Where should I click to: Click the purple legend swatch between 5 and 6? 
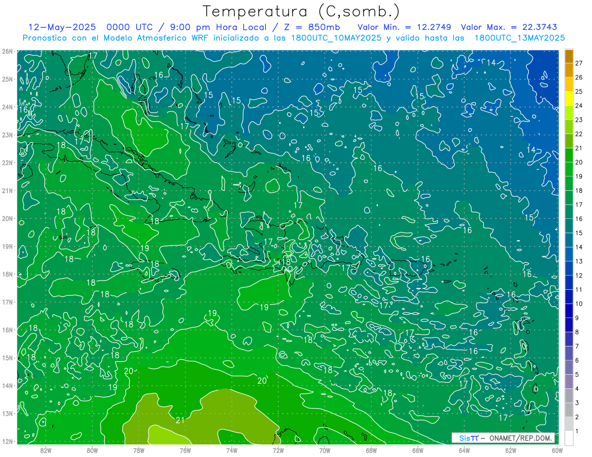point(569,367)
